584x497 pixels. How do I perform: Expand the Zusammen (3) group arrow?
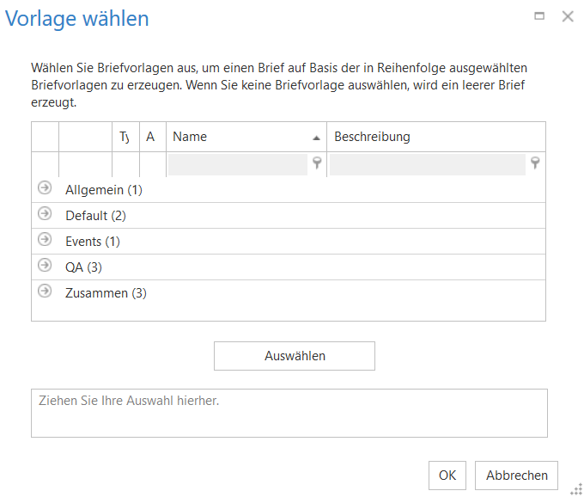(45, 291)
